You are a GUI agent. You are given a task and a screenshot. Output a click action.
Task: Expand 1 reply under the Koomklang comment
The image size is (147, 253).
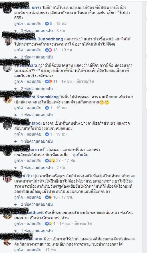coord(37,115)
